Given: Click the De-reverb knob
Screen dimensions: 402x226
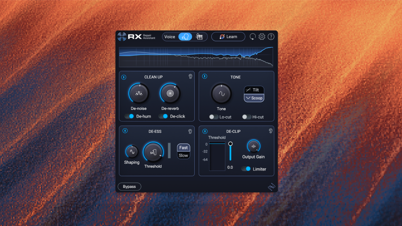Looking at the screenshot, I should point(170,93).
